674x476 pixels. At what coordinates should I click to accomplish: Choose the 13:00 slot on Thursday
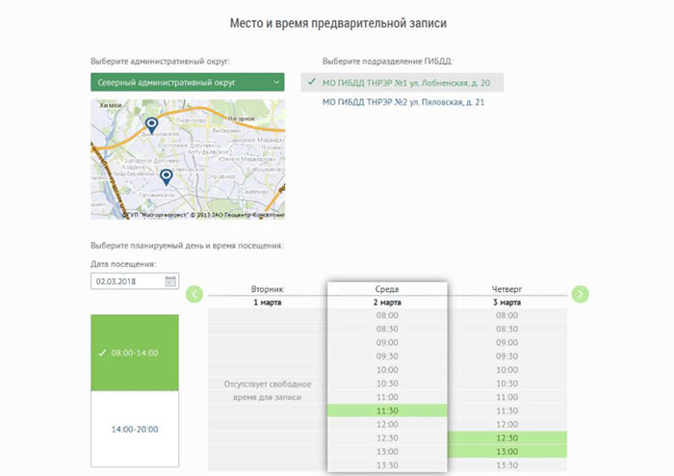[507, 452]
